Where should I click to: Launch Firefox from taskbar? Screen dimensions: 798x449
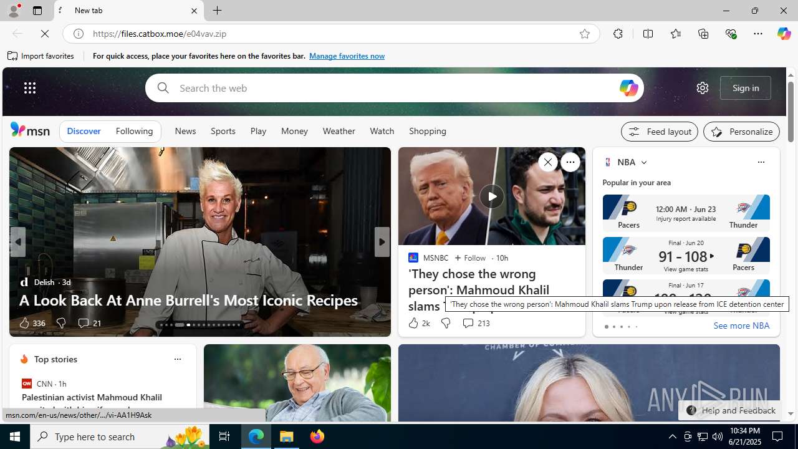click(317, 437)
